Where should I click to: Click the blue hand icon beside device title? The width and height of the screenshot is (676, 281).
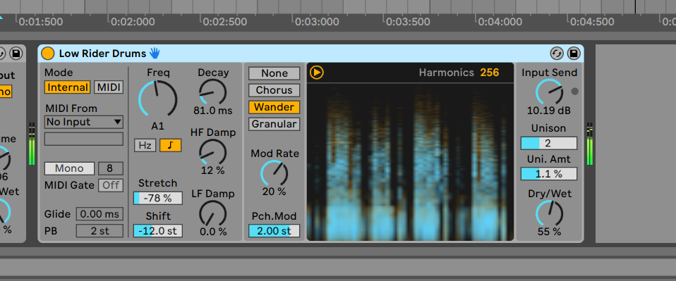coord(155,54)
